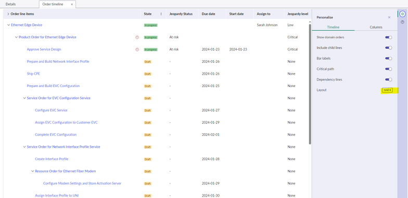Open Configure Modem Settings and Store Activation Server
Image resolution: width=408 pixels, height=198 pixels.
[x=82, y=183]
